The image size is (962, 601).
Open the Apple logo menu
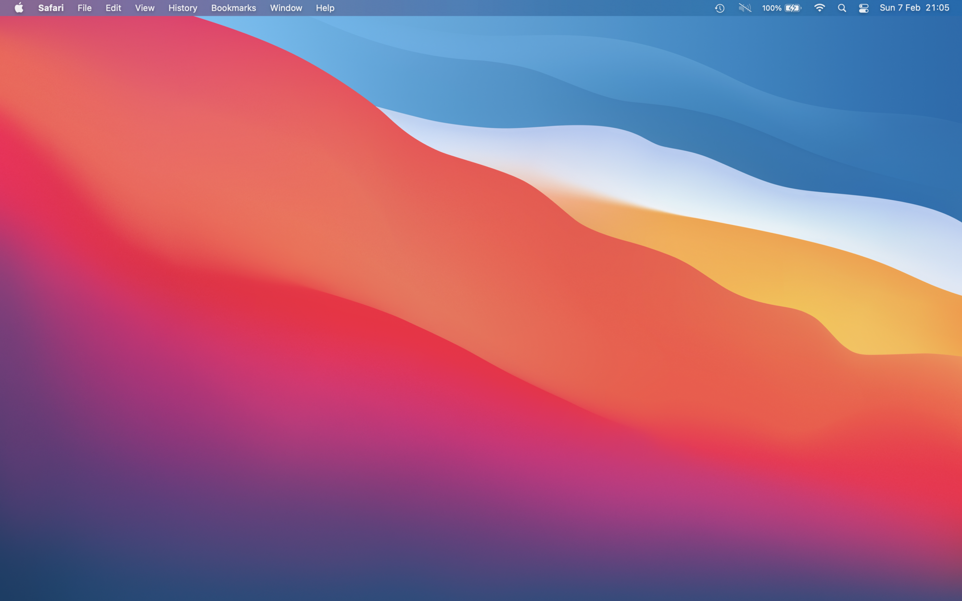pyautogui.click(x=19, y=8)
